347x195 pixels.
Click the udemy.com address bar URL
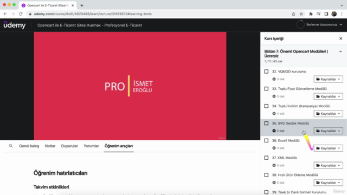coord(93,14)
